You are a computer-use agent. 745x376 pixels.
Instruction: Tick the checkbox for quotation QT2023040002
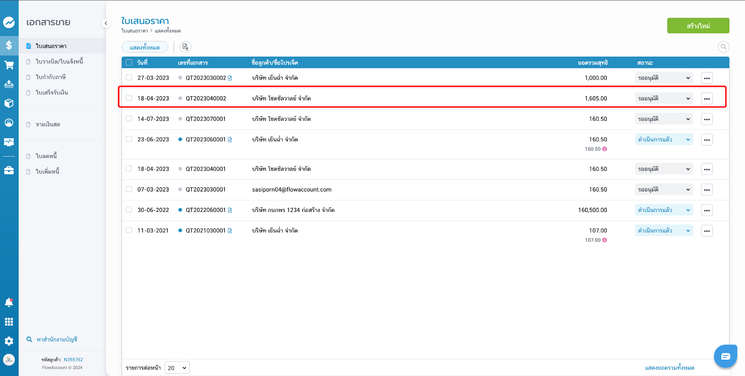[x=129, y=98]
